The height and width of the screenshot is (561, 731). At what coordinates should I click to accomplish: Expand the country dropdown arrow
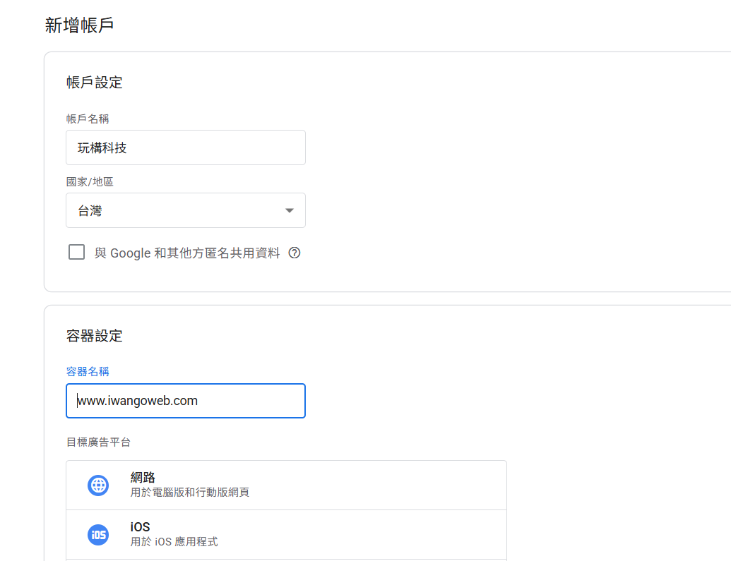tap(289, 210)
